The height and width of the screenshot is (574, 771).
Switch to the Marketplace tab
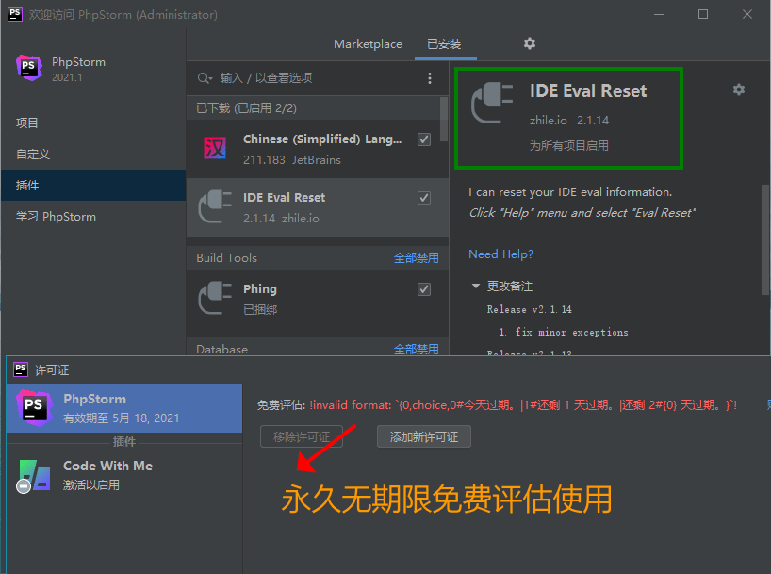pos(368,44)
